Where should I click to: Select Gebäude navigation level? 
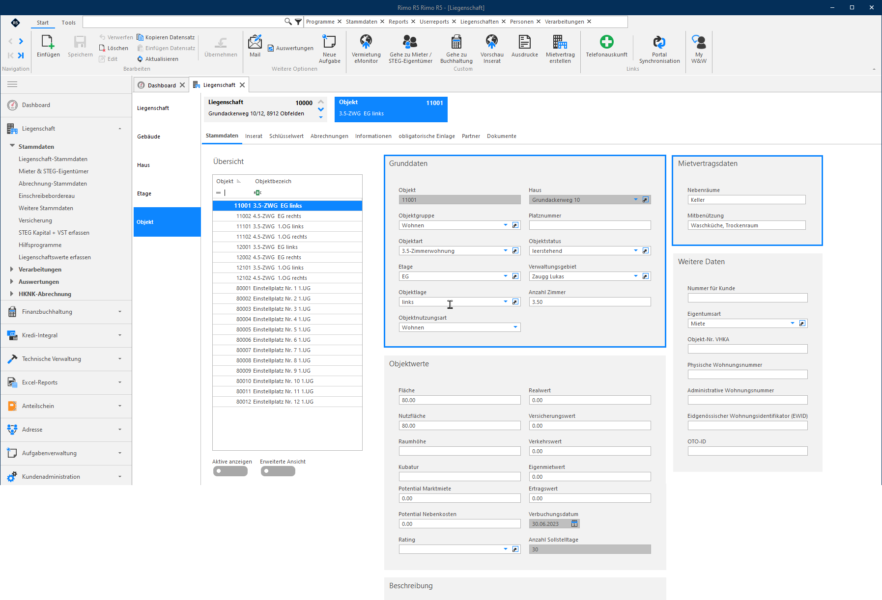167,136
